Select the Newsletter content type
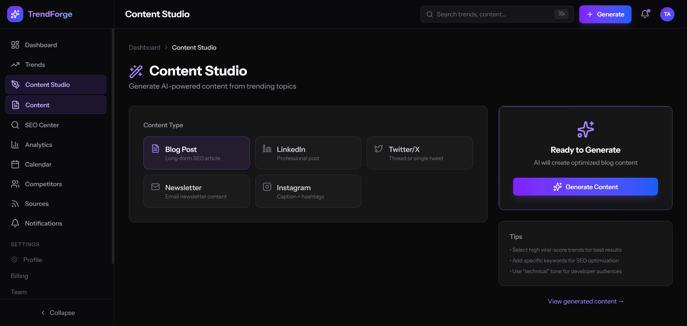687x326 pixels. tap(196, 191)
